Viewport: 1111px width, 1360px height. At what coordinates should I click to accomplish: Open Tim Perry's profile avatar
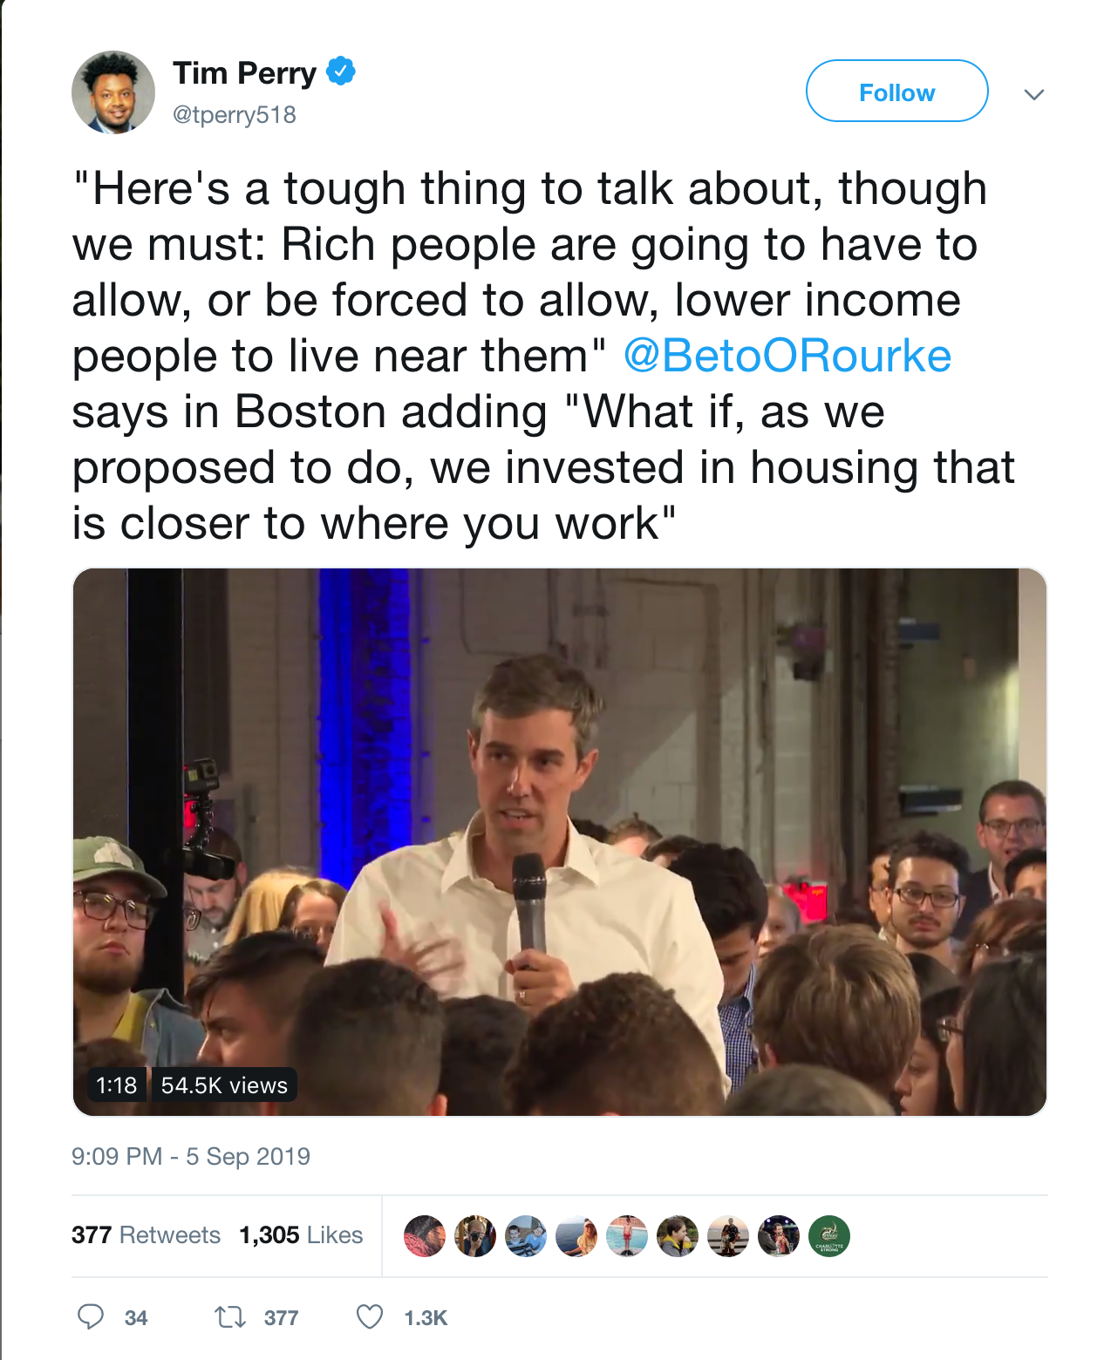[113, 92]
